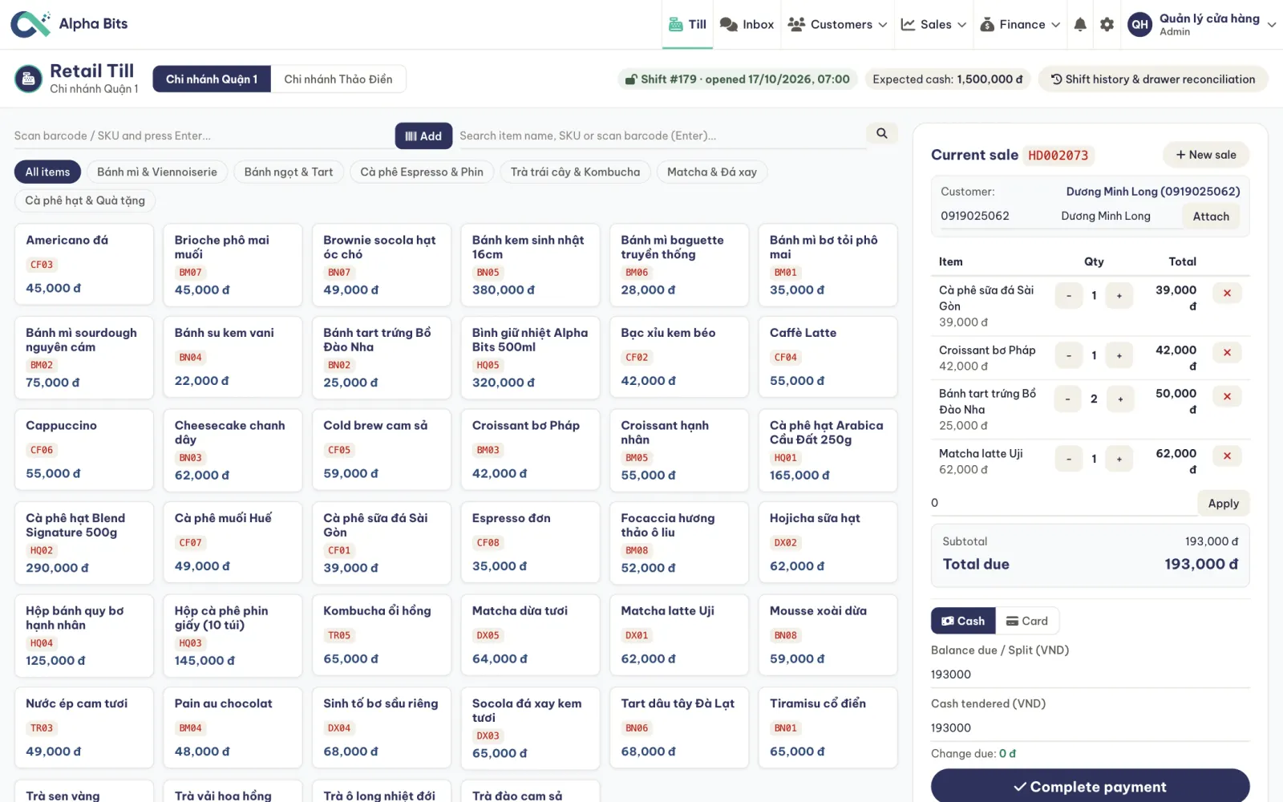1283x802 pixels.
Task: Filter by Bánh mì & Viennoiserie category
Action: tap(157, 172)
